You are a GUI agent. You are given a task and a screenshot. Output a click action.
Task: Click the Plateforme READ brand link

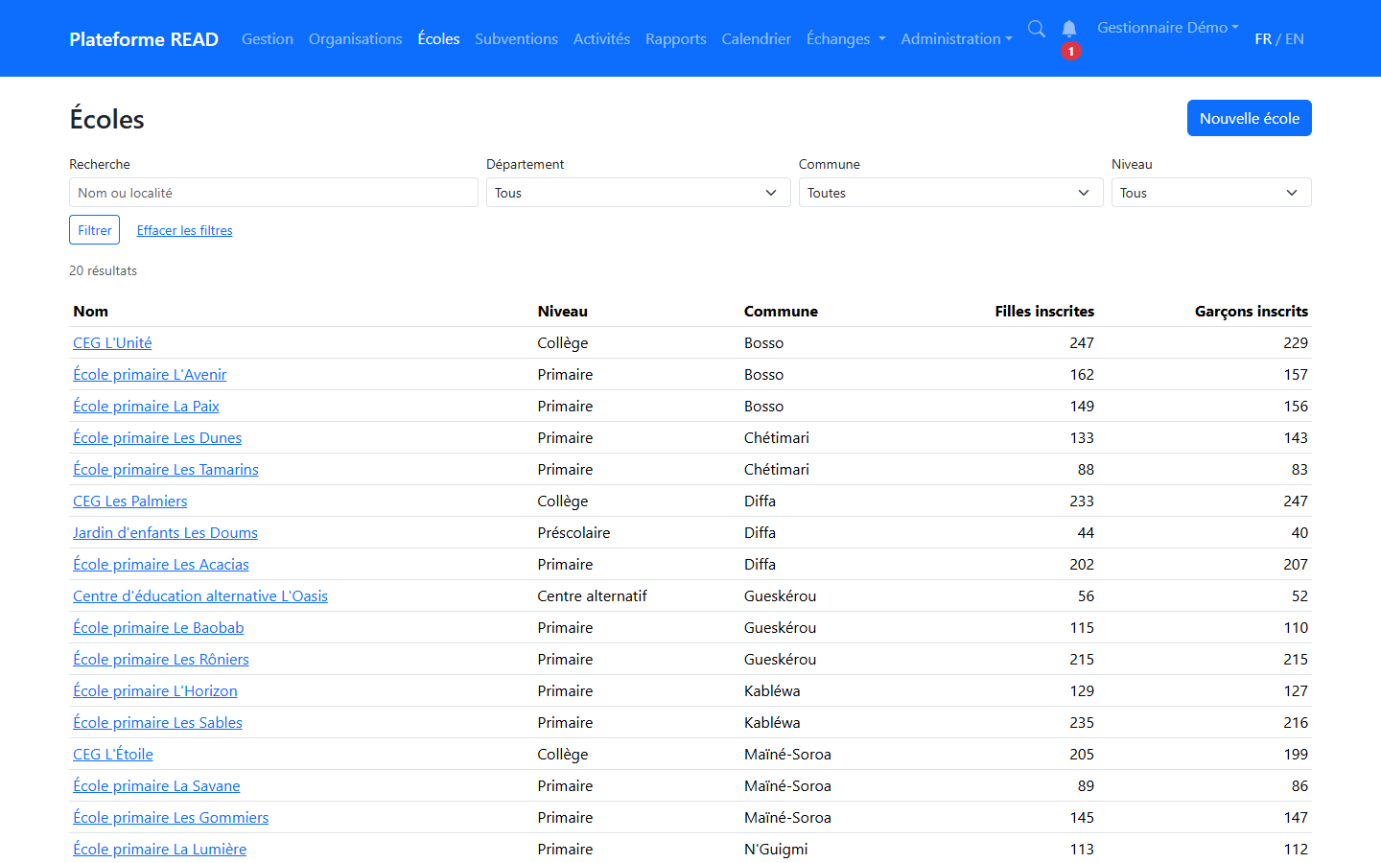point(144,39)
